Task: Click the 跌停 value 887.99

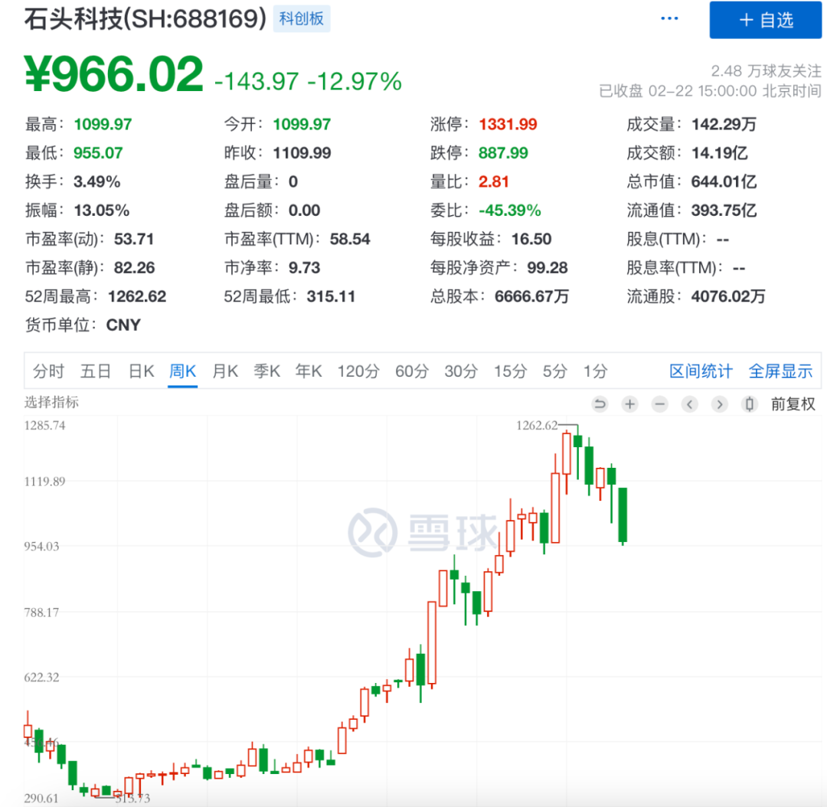Action: [503, 153]
